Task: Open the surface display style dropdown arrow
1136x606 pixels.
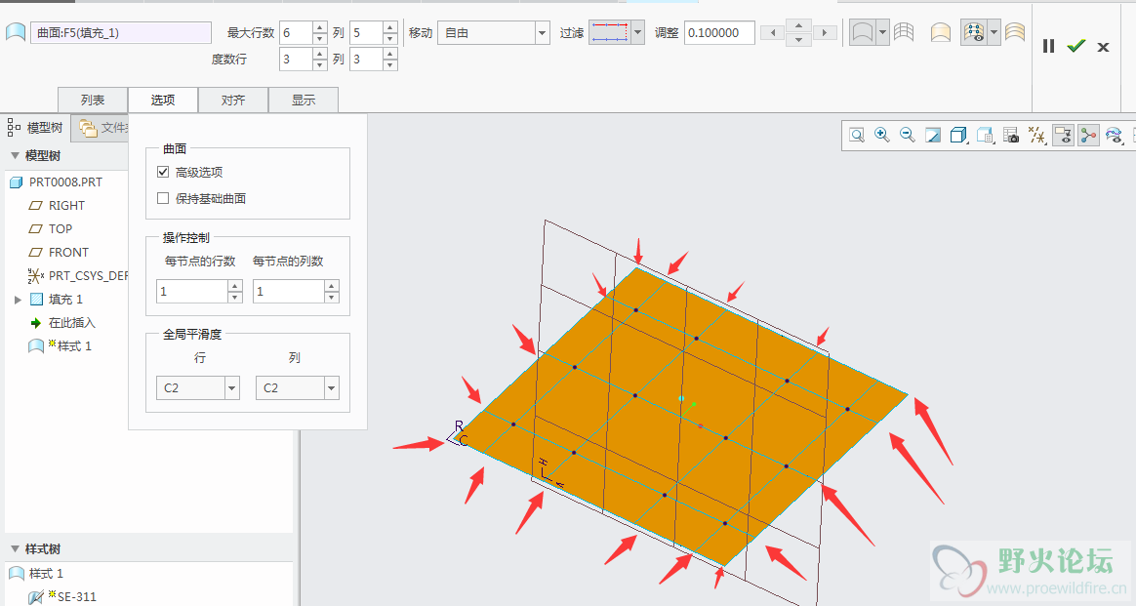Action: click(x=881, y=32)
